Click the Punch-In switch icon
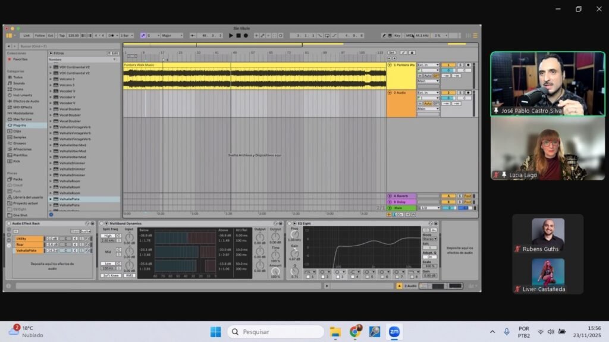This screenshot has width=609, height=342. [x=320, y=36]
